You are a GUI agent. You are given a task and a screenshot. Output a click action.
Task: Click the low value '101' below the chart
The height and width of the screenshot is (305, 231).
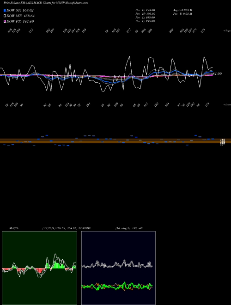pos(88,105)
